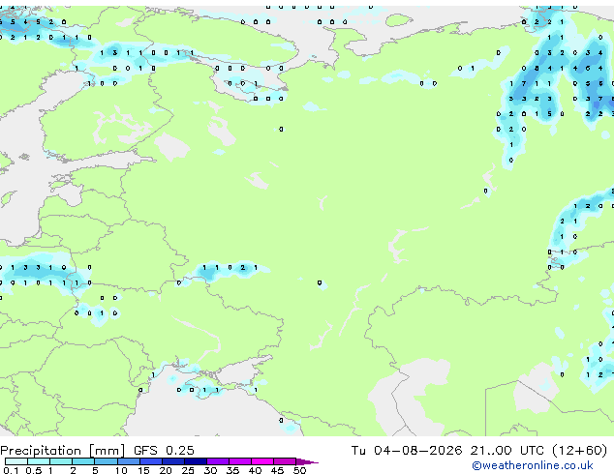Click the "45" legend scale label
The width and height of the screenshot is (614, 474).
click(277, 470)
